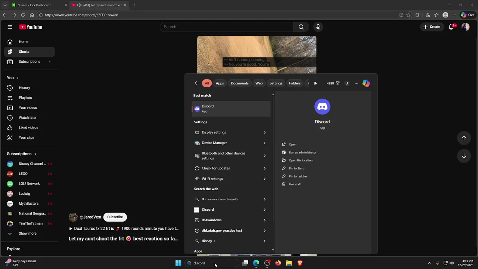Click the 4928 rewards points badge
478x269 pixels.
[333, 83]
